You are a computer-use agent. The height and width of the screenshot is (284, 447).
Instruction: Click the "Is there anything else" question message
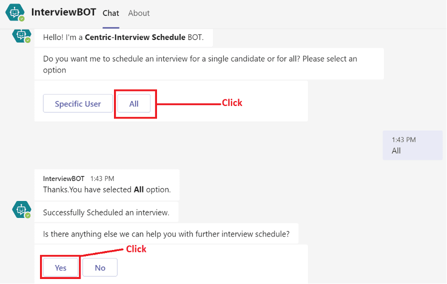pos(166,233)
